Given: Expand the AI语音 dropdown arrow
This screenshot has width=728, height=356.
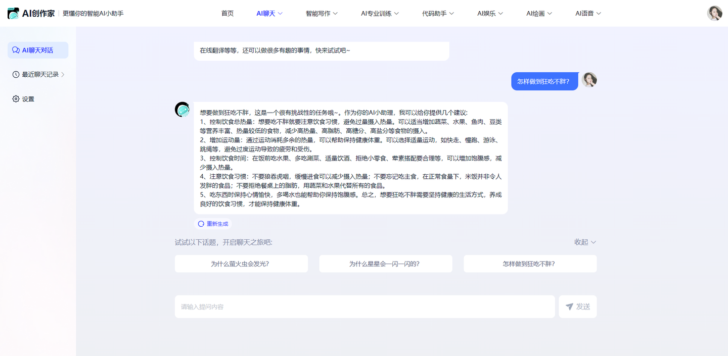Looking at the screenshot, I should pos(599,14).
